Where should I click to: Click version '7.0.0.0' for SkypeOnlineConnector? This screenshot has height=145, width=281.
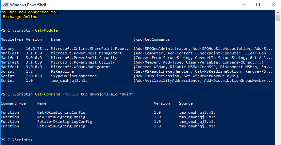[x=34, y=76]
